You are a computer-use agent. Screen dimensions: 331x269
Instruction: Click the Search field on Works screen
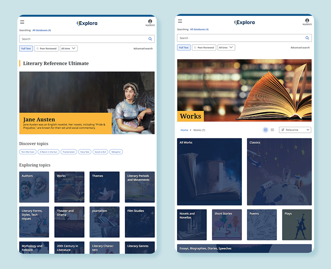[240, 38]
